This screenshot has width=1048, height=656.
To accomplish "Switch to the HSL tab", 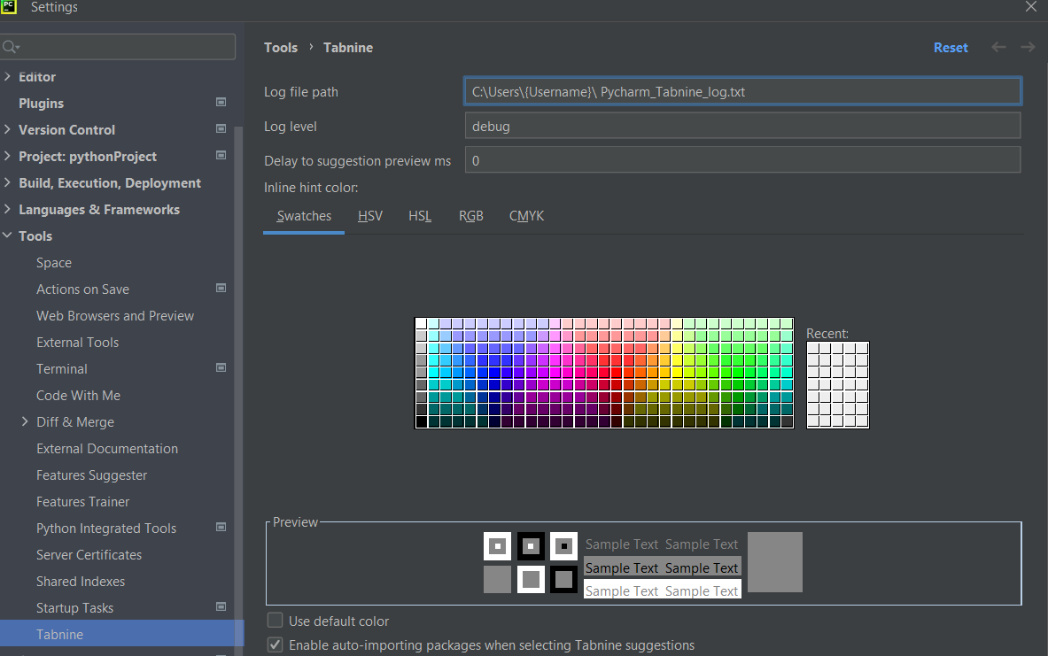I will pyautogui.click(x=420, y=216).
